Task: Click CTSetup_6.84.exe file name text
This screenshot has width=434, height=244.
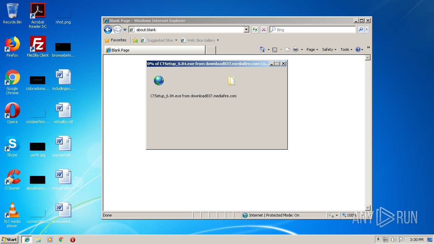Action: click(165, 96)
